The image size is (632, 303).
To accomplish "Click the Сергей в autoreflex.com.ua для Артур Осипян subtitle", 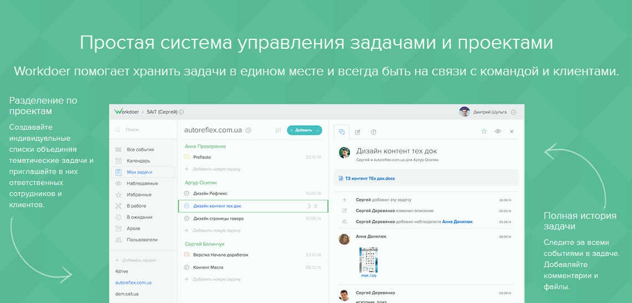I will coord(397,160).
